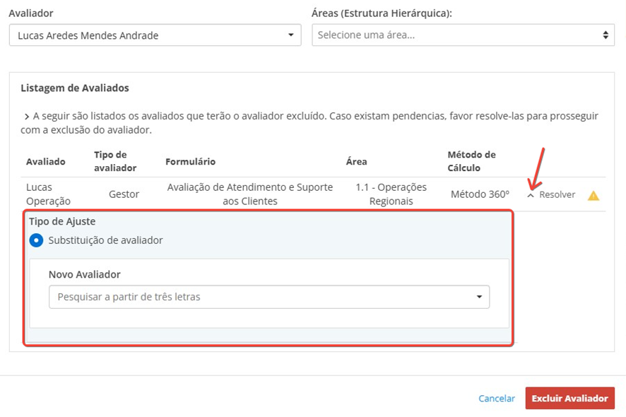
Task: Click the 'Substituição de avaliador' option label
Action: click(x=105, y=240)
